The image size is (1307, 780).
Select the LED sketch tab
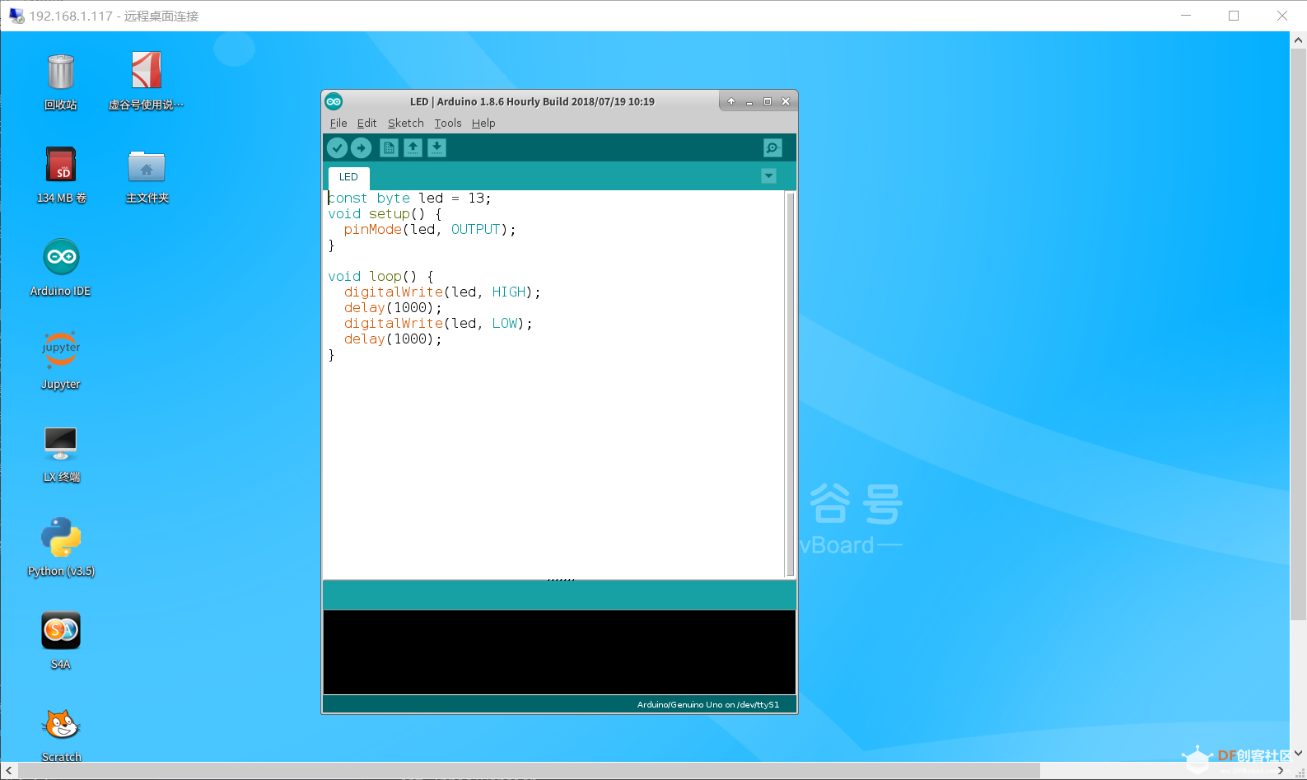coord(348,177)
